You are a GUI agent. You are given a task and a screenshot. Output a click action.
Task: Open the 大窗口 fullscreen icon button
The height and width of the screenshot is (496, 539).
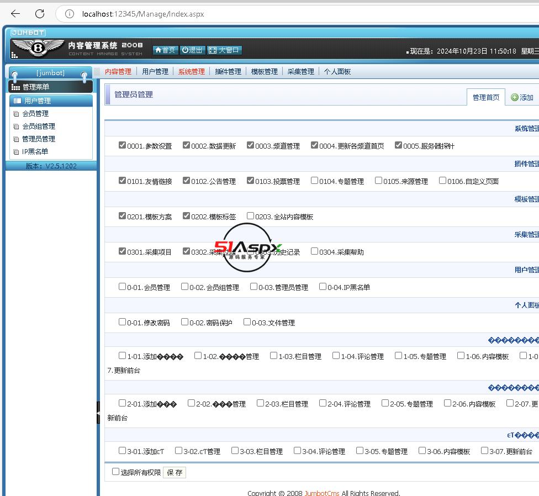pyautogui.click(x=213, y=50)
